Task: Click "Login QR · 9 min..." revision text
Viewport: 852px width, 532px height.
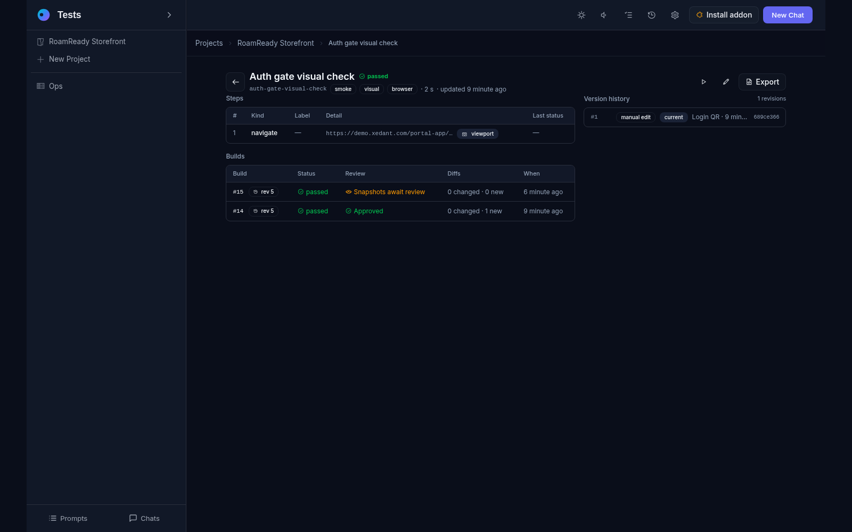Action: (x=719, y=117)
